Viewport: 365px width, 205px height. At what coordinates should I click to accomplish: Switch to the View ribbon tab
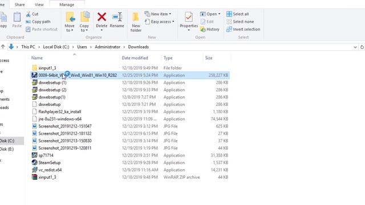[x=39, y=5]
